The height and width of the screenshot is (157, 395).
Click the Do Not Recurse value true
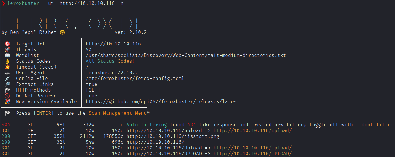coord(91,96)
